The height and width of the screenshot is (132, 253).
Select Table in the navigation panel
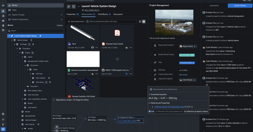pyautogui.click(x=35, y=10)
